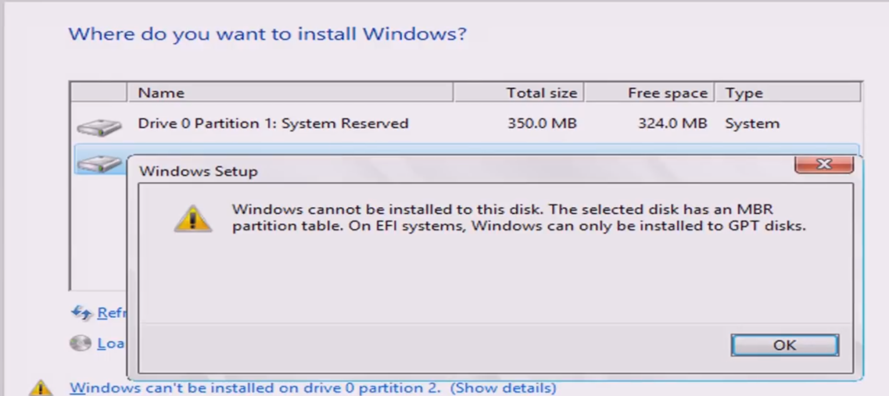Click the red X on the Windows Setup dialog

pyautogui.click(x=824, y=164)
